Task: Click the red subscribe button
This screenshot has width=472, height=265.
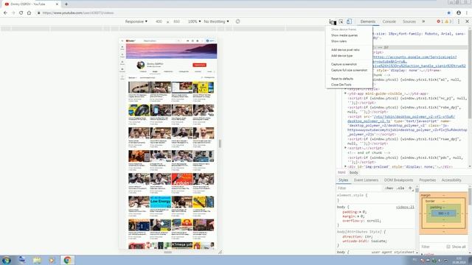Action: (199, 65)
